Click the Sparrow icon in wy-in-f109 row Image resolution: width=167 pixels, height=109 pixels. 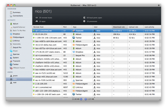pos(74,80)
